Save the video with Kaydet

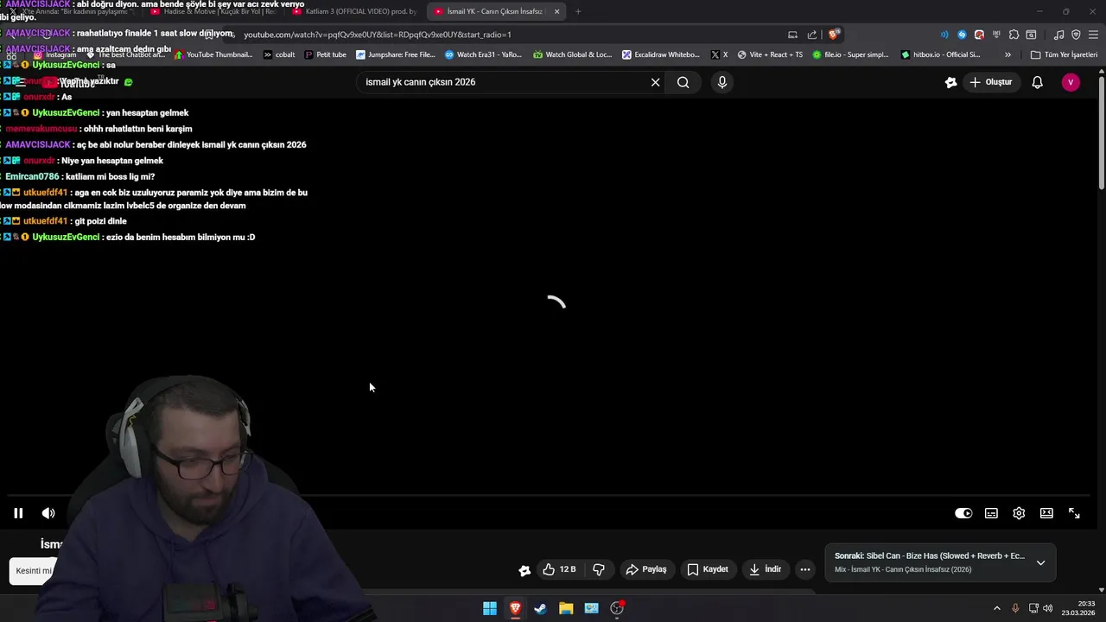pos(708,569)
